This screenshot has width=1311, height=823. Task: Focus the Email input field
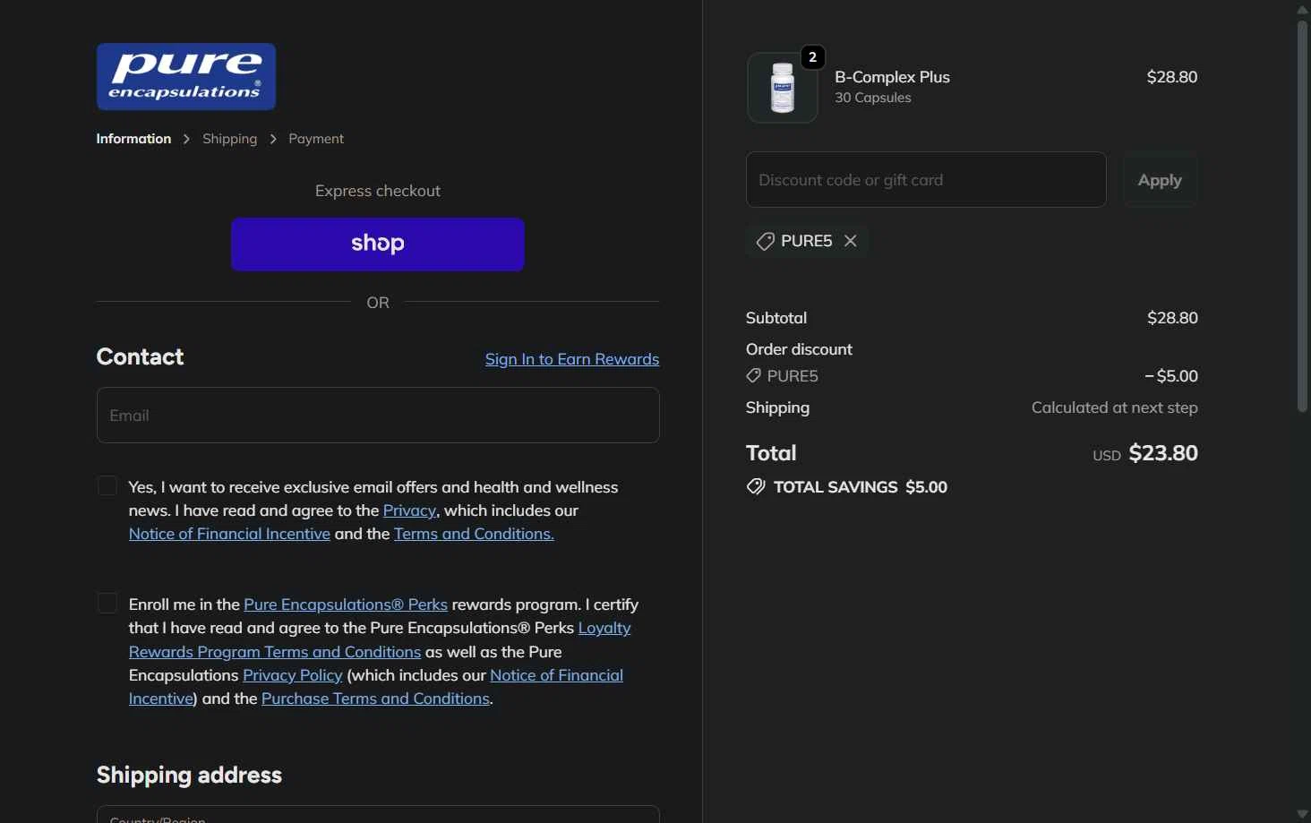click(x=378, y=416)
